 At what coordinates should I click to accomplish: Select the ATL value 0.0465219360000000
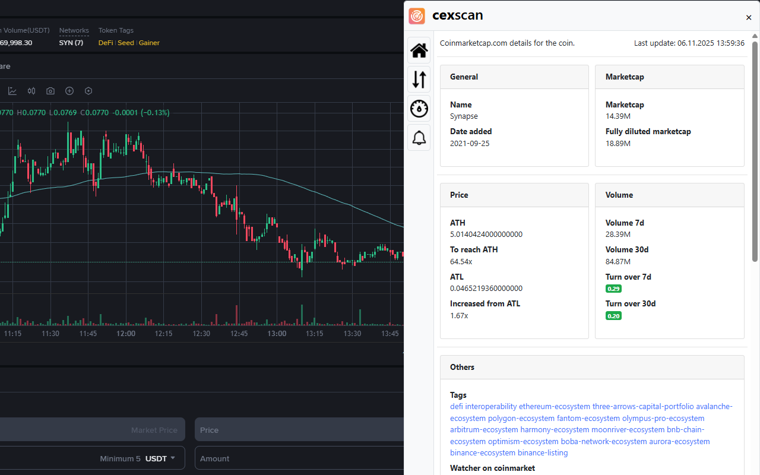[x=486, y=288]
